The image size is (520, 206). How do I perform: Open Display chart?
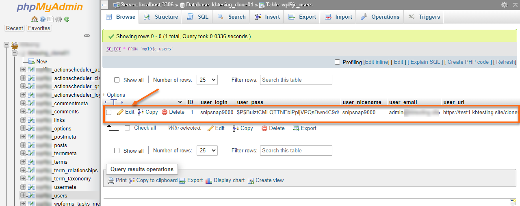pyautogui.click(x=225, y=180)
